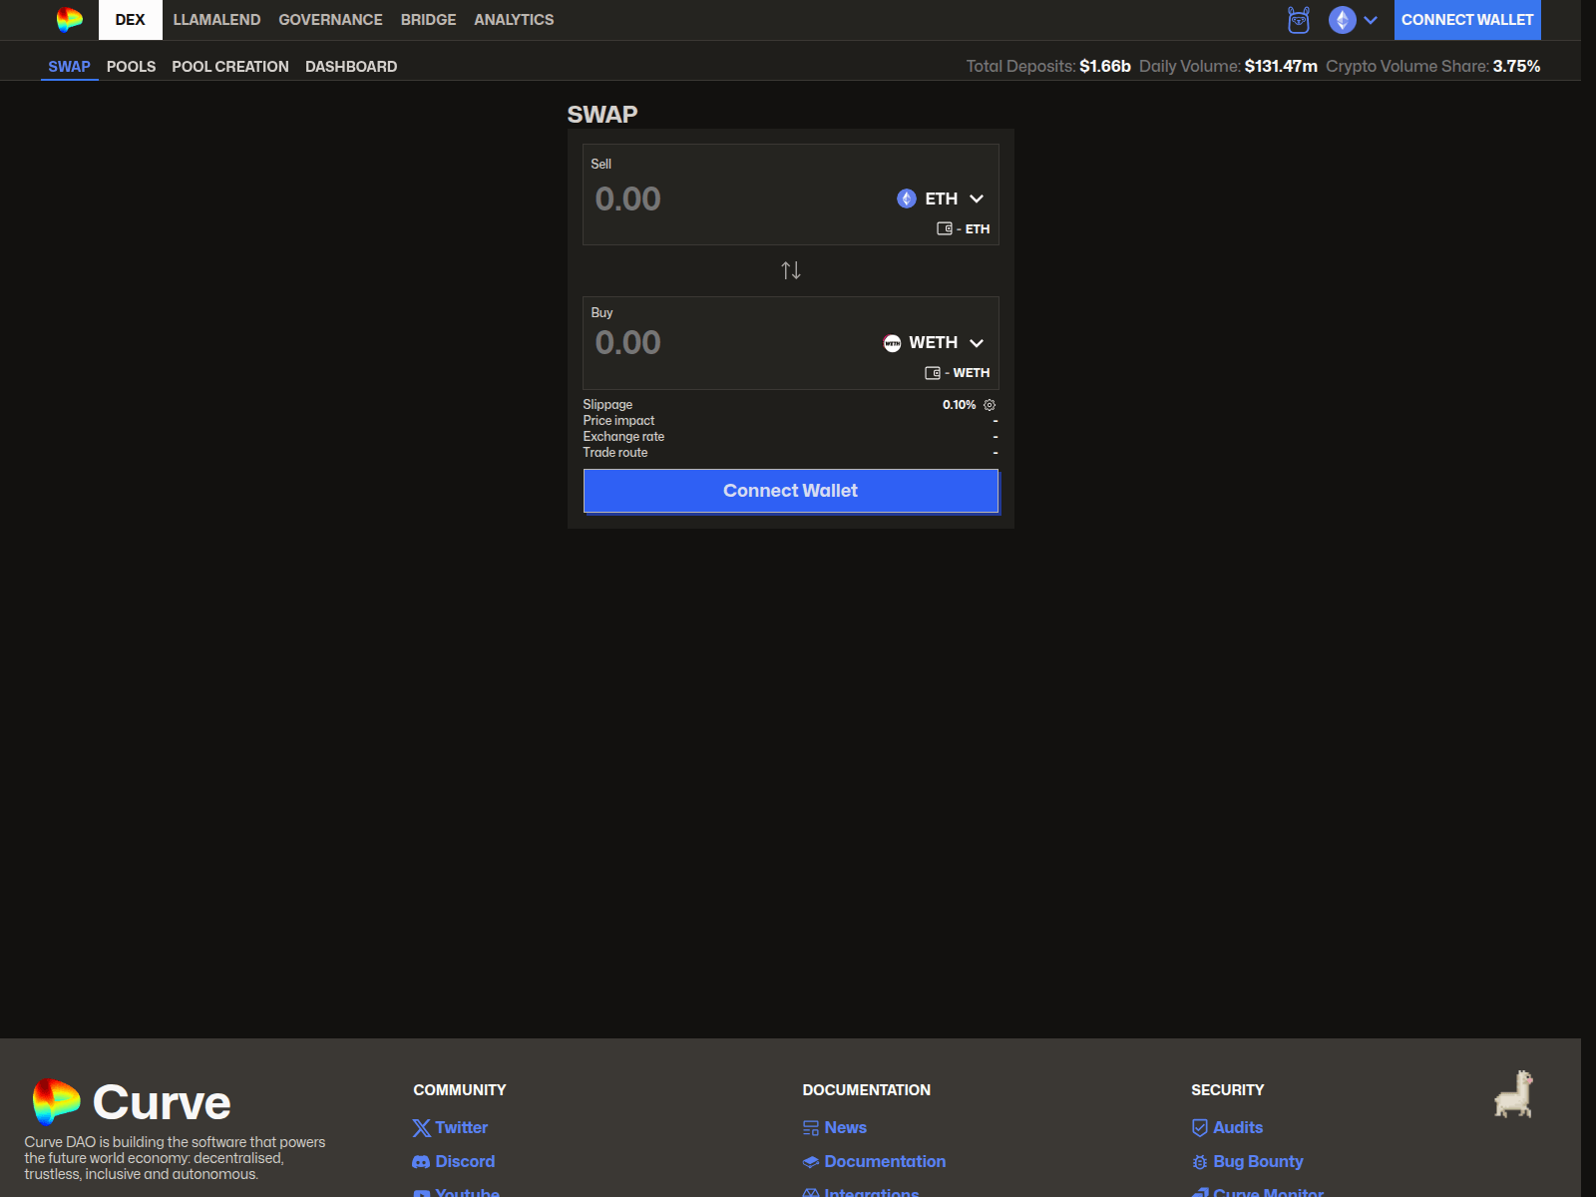Click the Ethereum network icon in header

click(x=1343, y=20)
